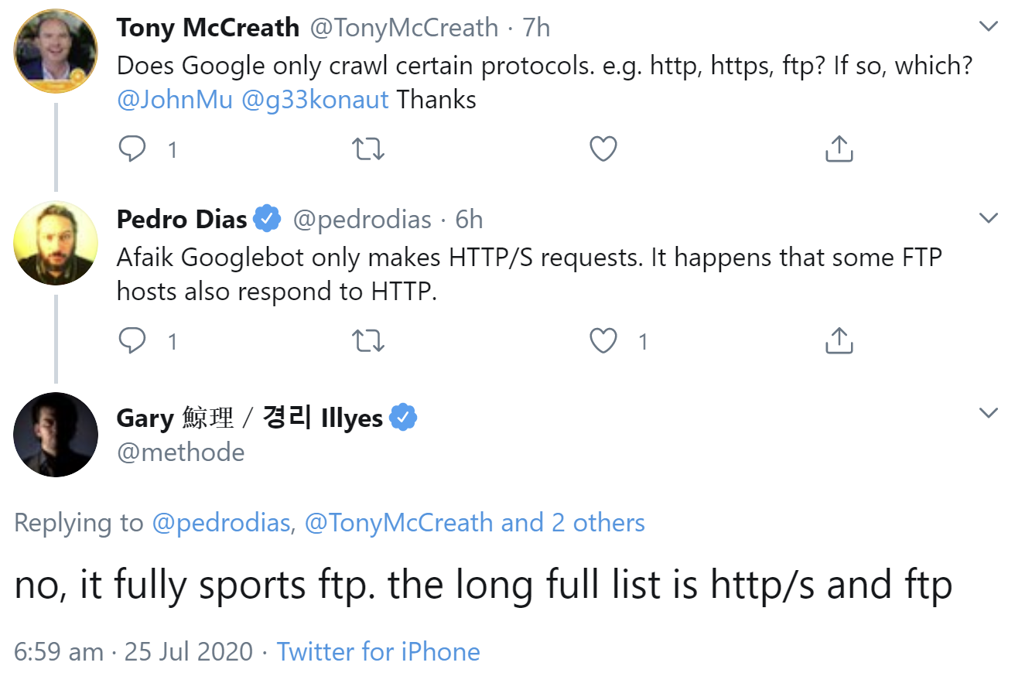Like Tony McCreath's tweet
The image size is (1015, 683).
click(603, 148)
